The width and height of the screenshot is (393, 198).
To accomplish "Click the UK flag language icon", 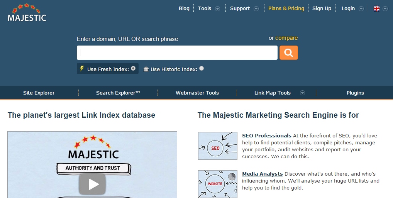I will click(x=376, y=8).
